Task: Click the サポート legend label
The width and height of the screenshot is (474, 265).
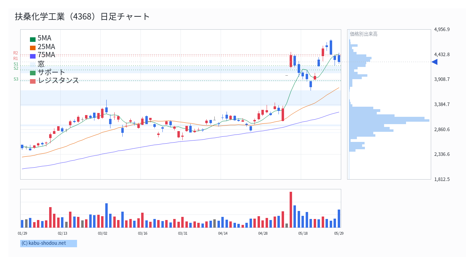Action: point(51,72)
